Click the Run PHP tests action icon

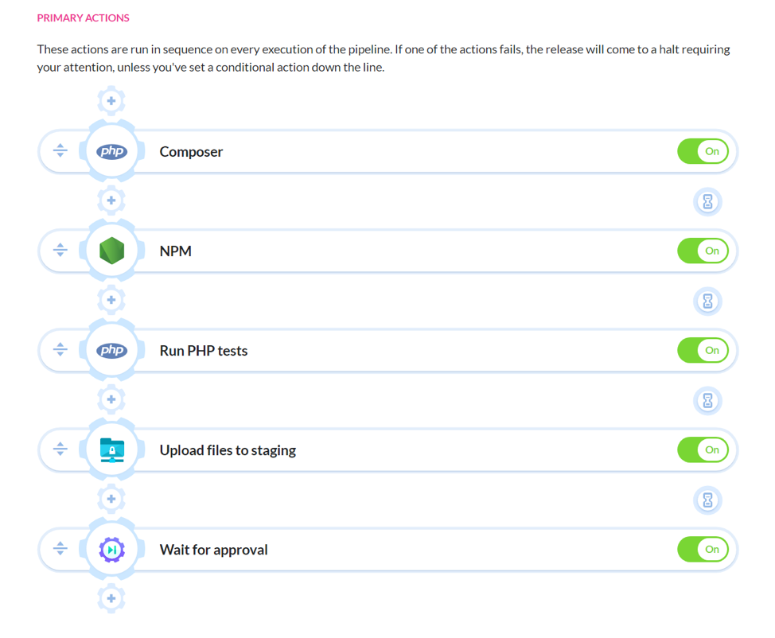pos(111,349)
